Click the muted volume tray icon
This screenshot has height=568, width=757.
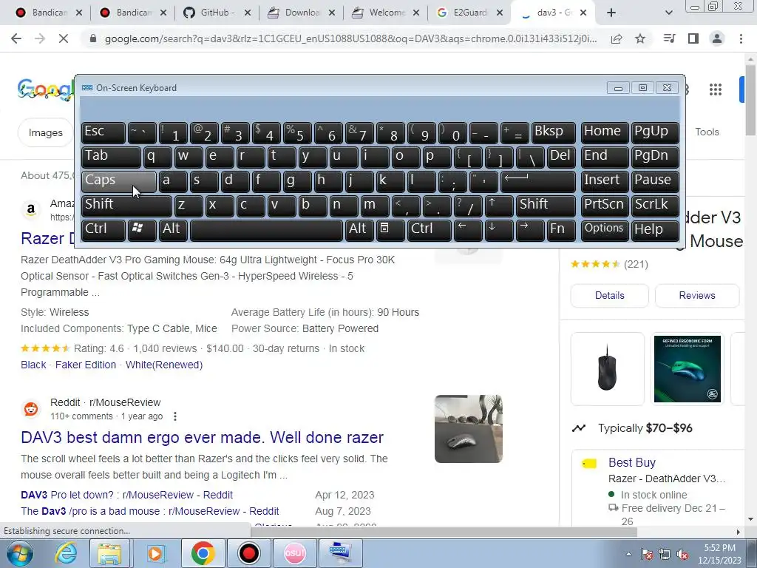pyautogui.click(x=682, y=554)
